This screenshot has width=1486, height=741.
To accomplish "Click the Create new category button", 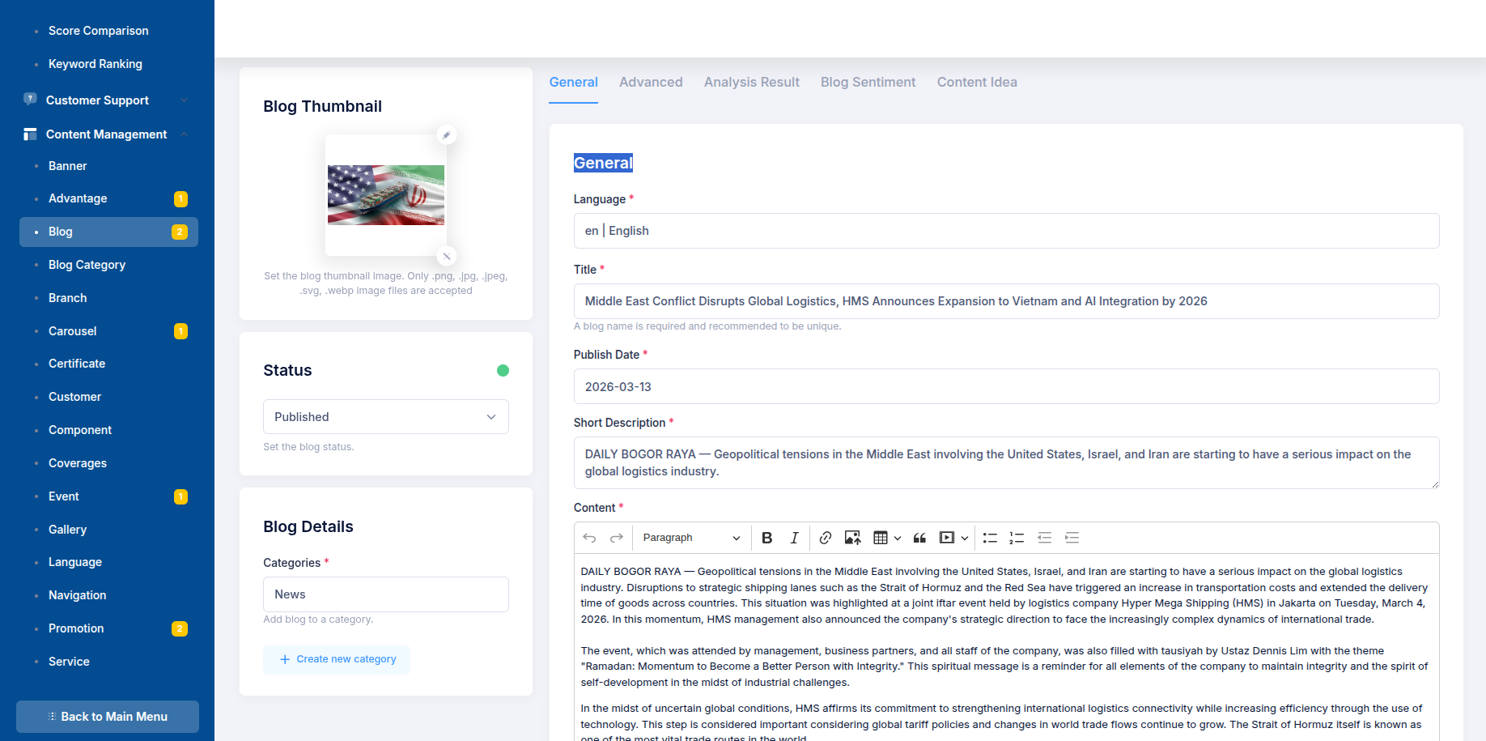I will (x=337, y=659).
